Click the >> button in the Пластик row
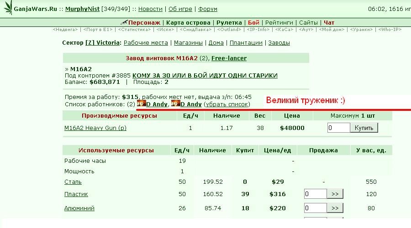 [x=335, y=194]
